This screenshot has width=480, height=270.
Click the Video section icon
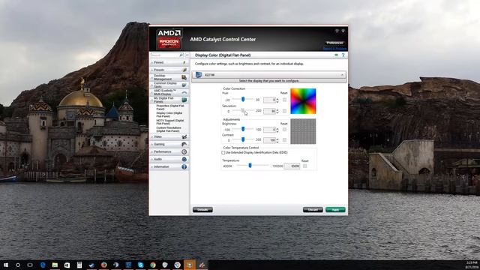[x=184, y=136]
